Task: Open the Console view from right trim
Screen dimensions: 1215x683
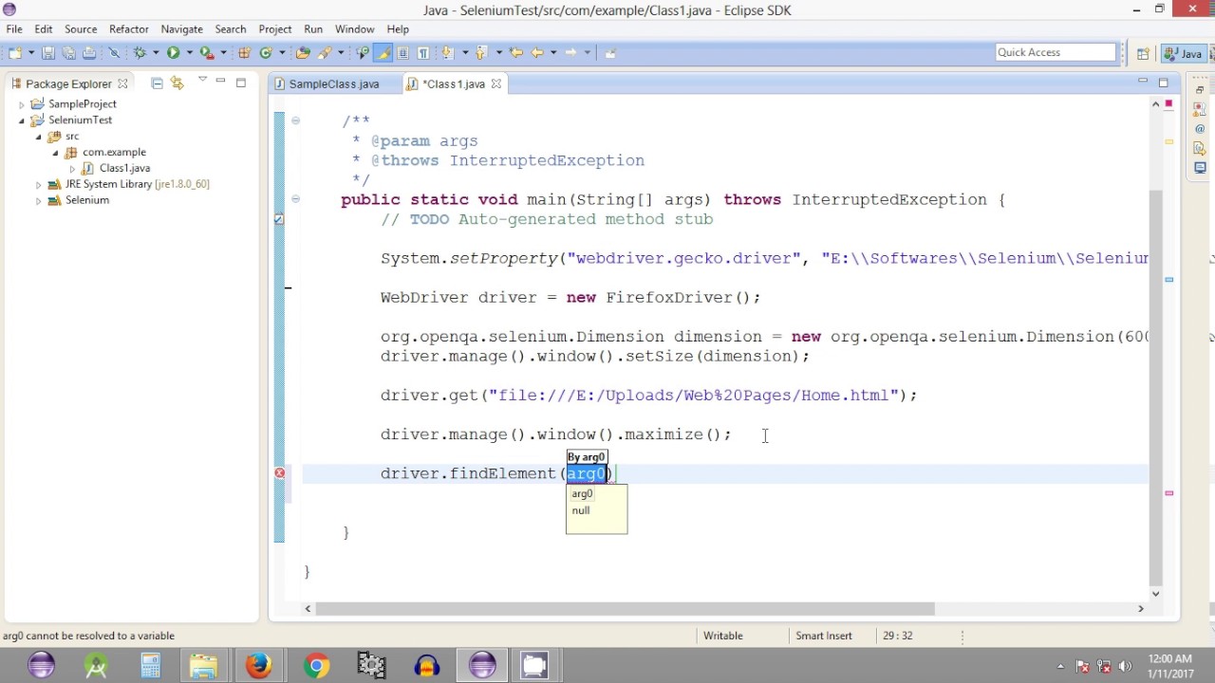Action: [x=1200, y=168]
